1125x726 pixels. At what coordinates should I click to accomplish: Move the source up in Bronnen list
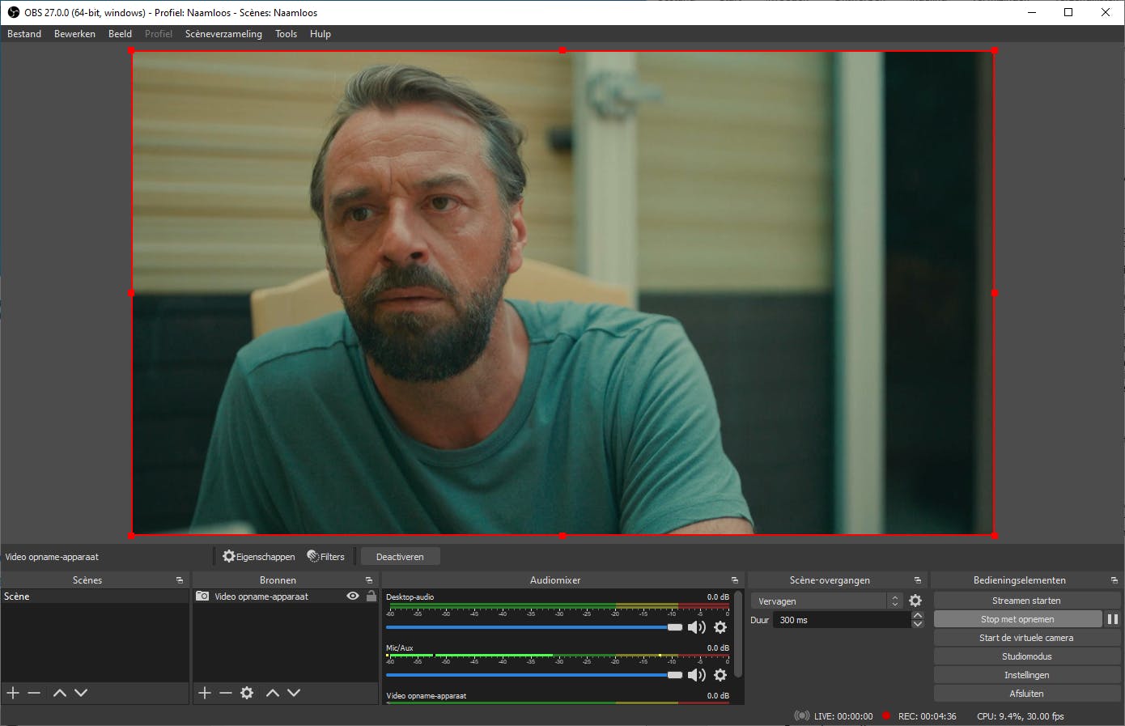[273, 693]
